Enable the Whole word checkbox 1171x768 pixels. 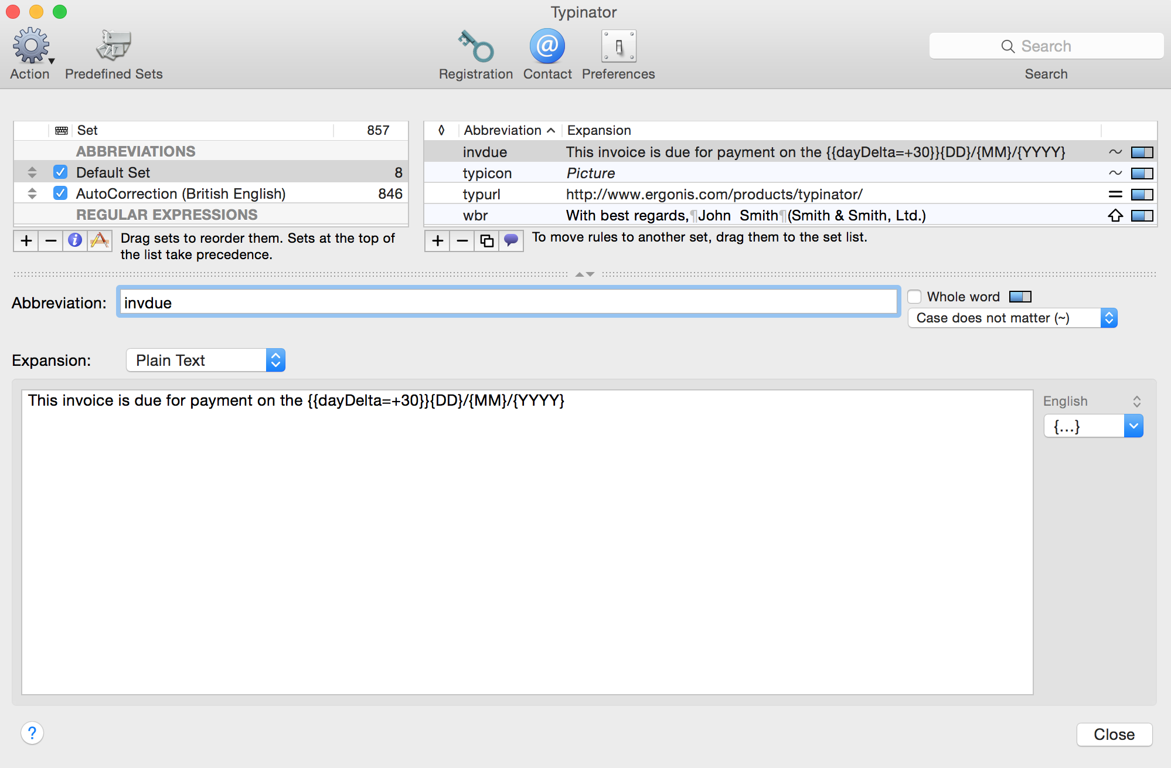pos(914,297)
